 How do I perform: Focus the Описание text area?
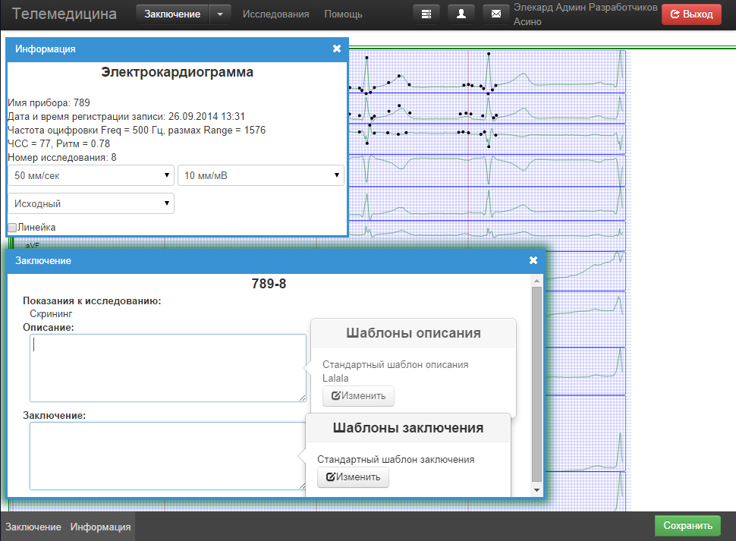point(168,368)
